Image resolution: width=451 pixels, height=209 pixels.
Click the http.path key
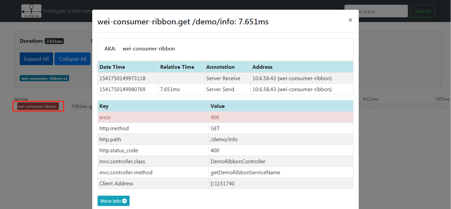153,139
